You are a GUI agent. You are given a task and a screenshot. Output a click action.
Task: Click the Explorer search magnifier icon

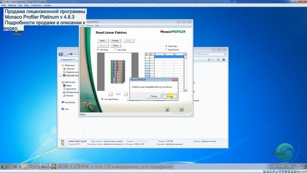[225, 54]
